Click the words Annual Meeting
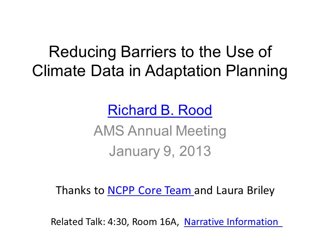The width and height of the screenshot is (320, 240). (177, 131)
